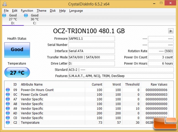Click threshold value 10 in row A9
The width and height of the screenshot is (178, 132).
coord(138,108)
